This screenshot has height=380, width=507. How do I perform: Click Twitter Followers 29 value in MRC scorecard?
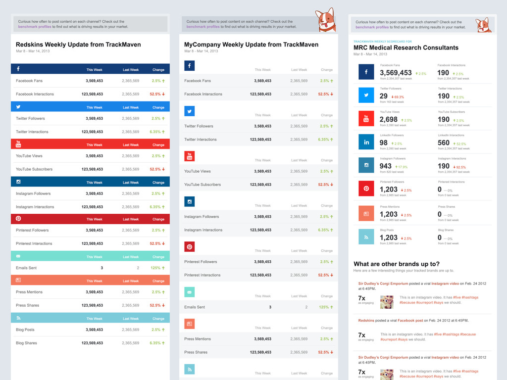[384, 96]
